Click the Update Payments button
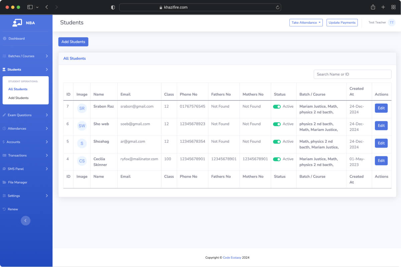Viewport: 401px width, 267px height. pyautogui.click(x=342, y=22)
